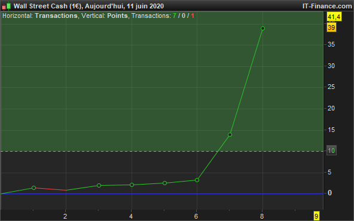Click the 20 vertical axis label
Screen dimensions: 354x221
coord(331,109)
